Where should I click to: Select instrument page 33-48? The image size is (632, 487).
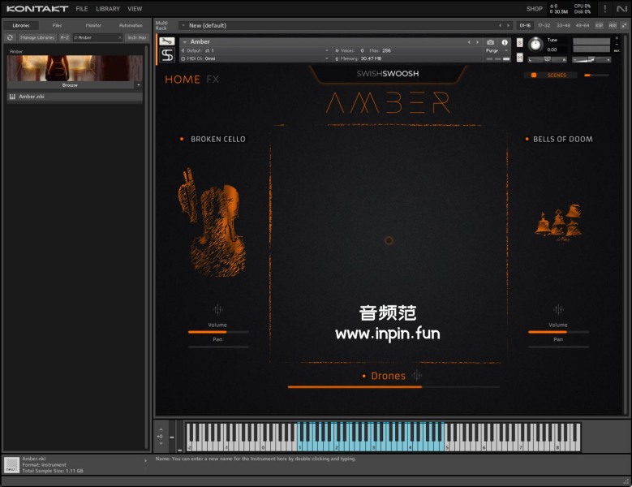(x=563, y=25)
